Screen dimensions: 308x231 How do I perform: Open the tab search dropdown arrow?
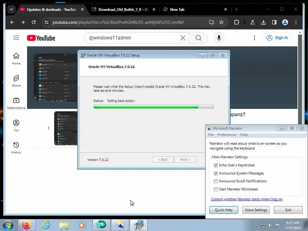11,9
